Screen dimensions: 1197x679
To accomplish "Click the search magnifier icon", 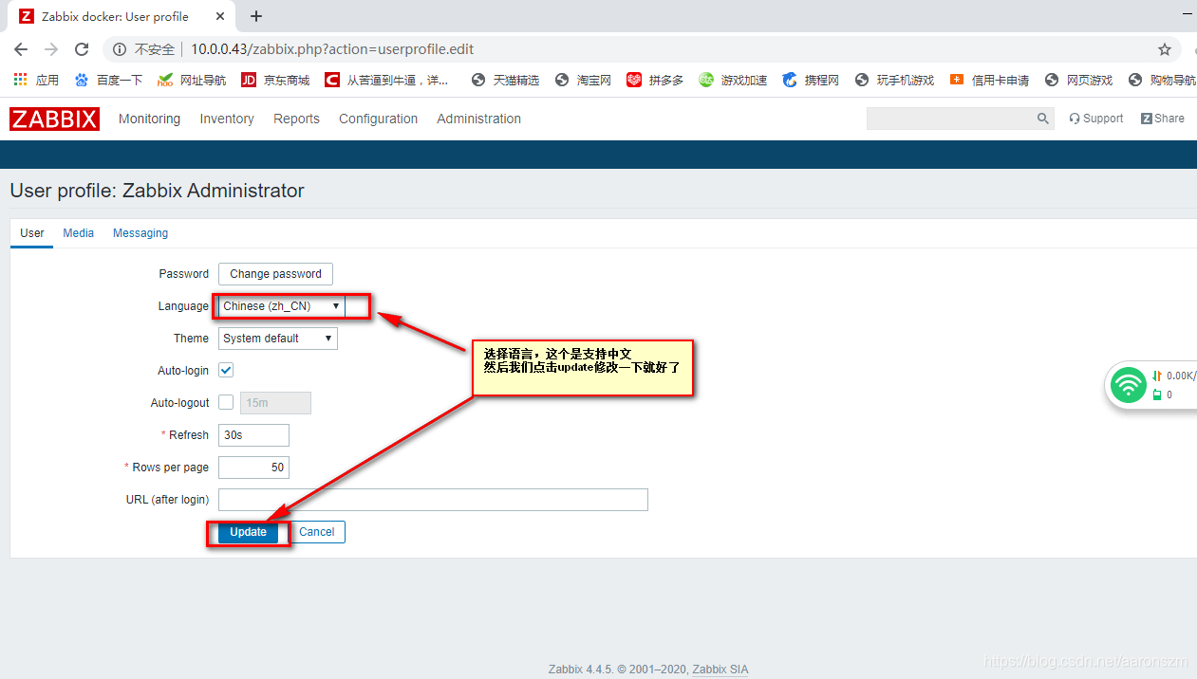I will [x=1043, y=119].
